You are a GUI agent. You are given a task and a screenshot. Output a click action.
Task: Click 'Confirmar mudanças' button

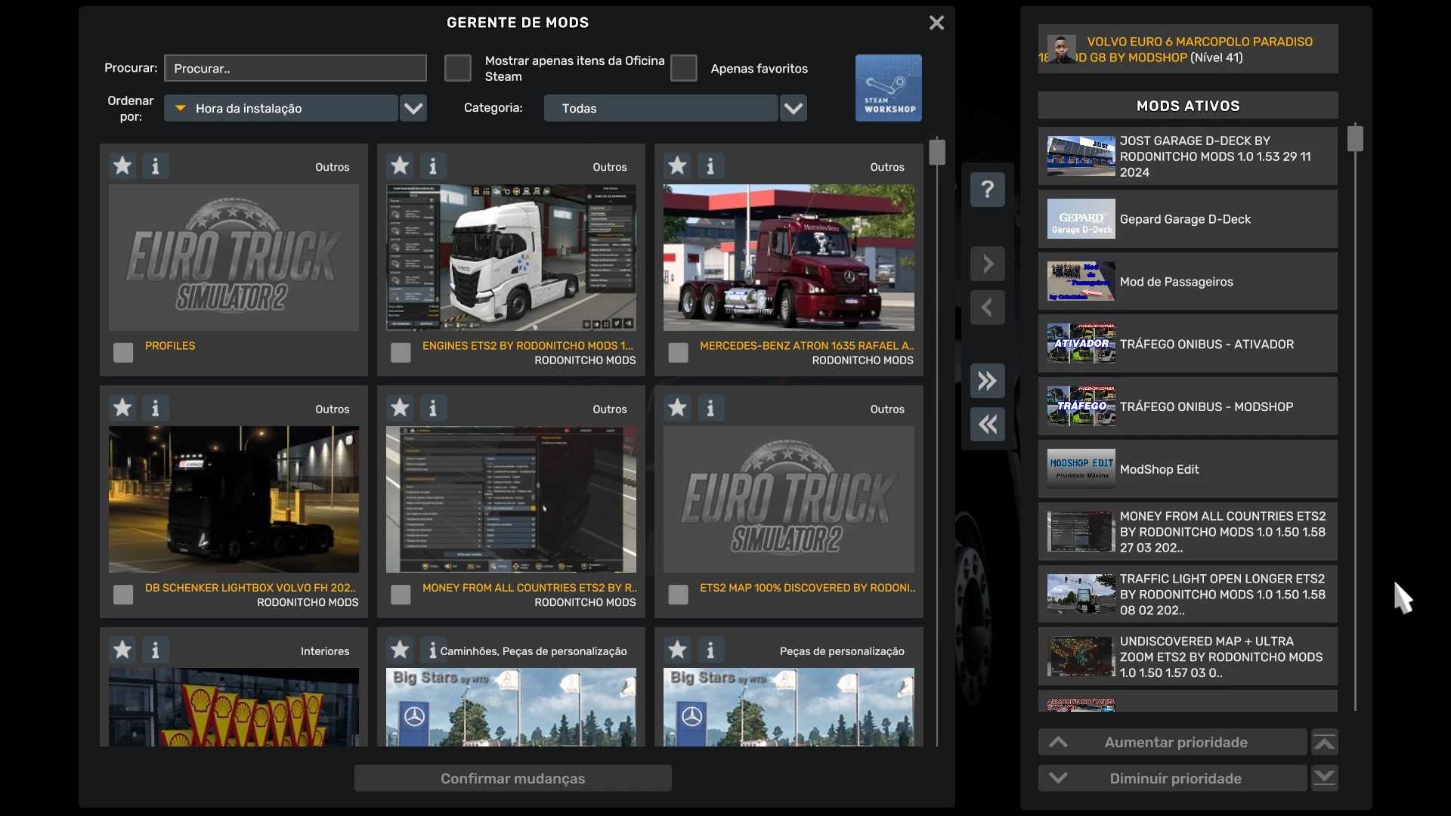pos(512,778)
